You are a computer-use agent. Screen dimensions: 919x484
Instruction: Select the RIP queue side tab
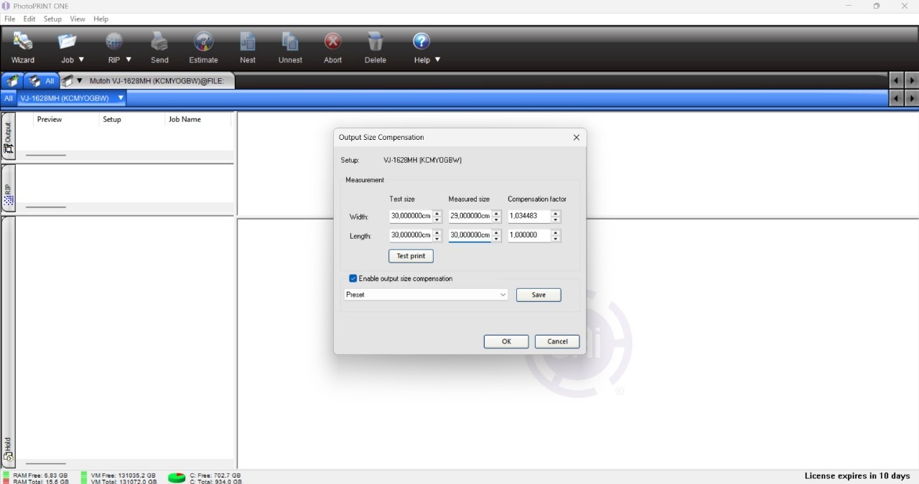(9, 189)
